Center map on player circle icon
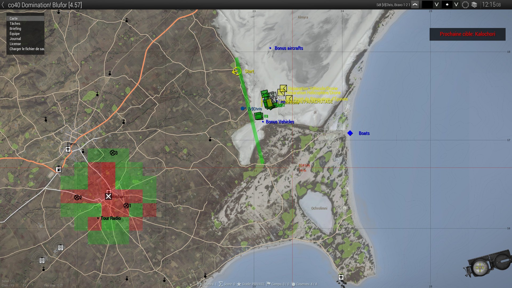This screenshot has height=288, width=512. (x=465, y=5)
